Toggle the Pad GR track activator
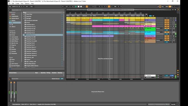This screenshot has width=188, height=106. pos(167,32)
